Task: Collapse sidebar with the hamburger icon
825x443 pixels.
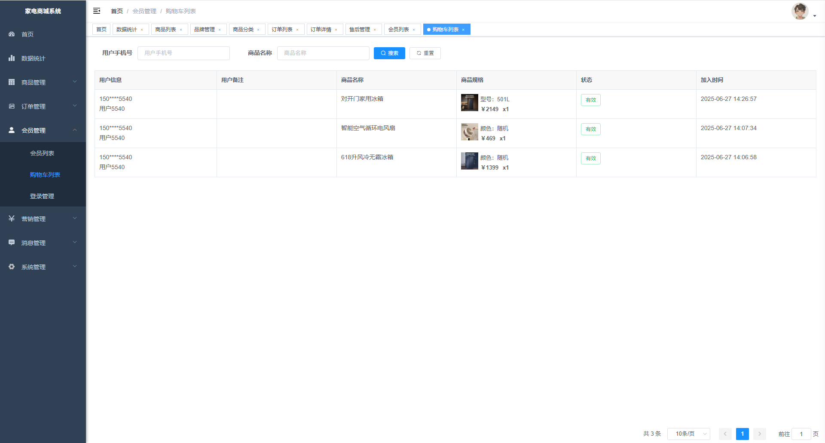Action: (97, 11)
